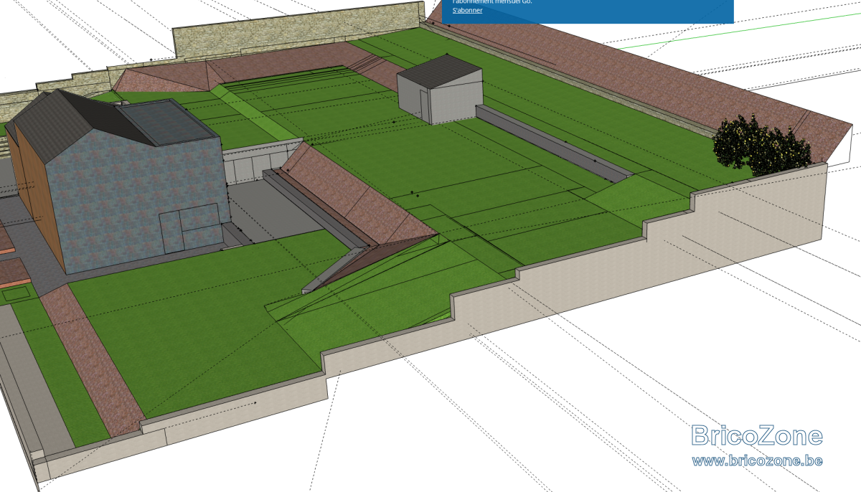The width and height of the screenshot is (861, 492).
Task: Select the dark roof of the garden shed
Action: tap(440, 70)
